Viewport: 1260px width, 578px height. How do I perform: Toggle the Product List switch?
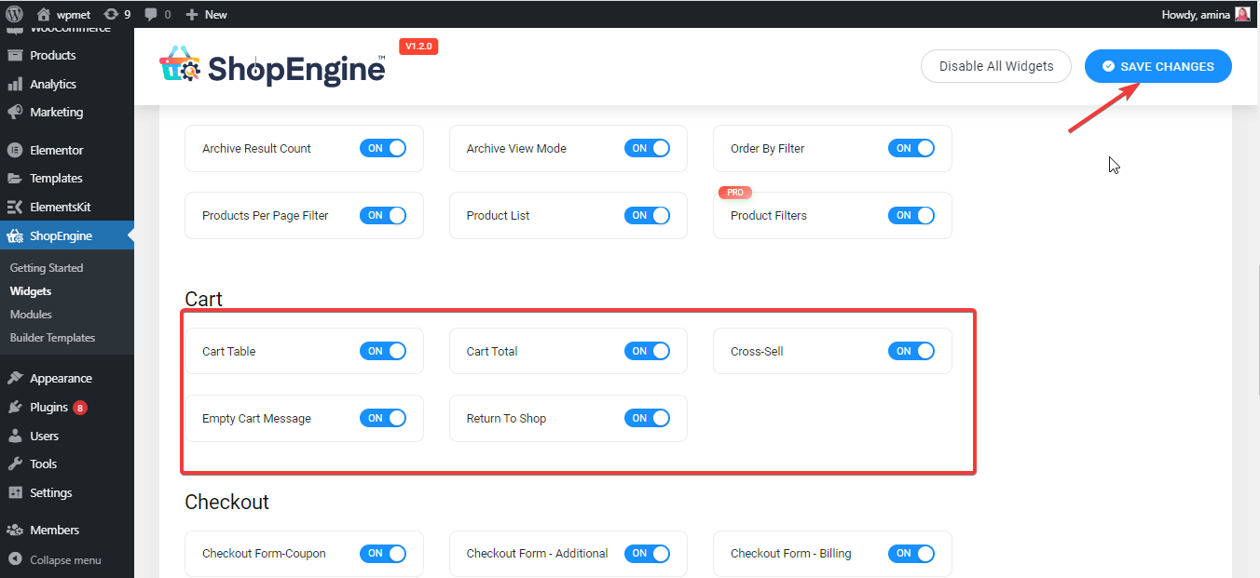pyautogui.click(x=647, y=215)
